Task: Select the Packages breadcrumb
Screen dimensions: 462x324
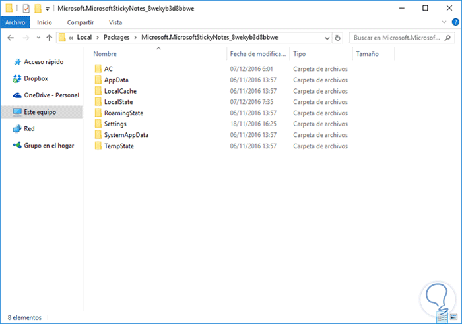Action: tap(116, 38)
